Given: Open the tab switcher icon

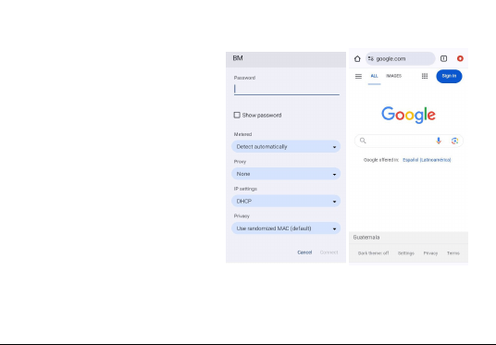Looking at the screenshot, I should 444,58.
